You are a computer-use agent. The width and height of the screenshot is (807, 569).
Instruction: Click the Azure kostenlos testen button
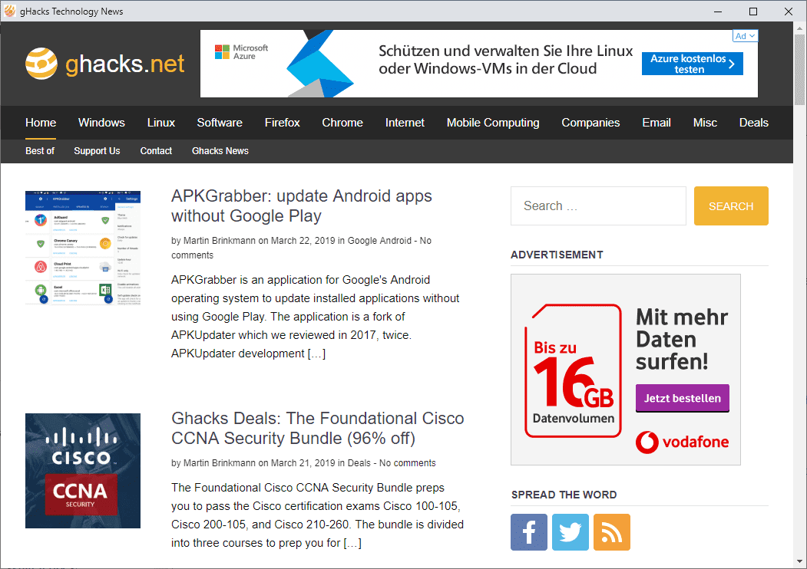692,64
